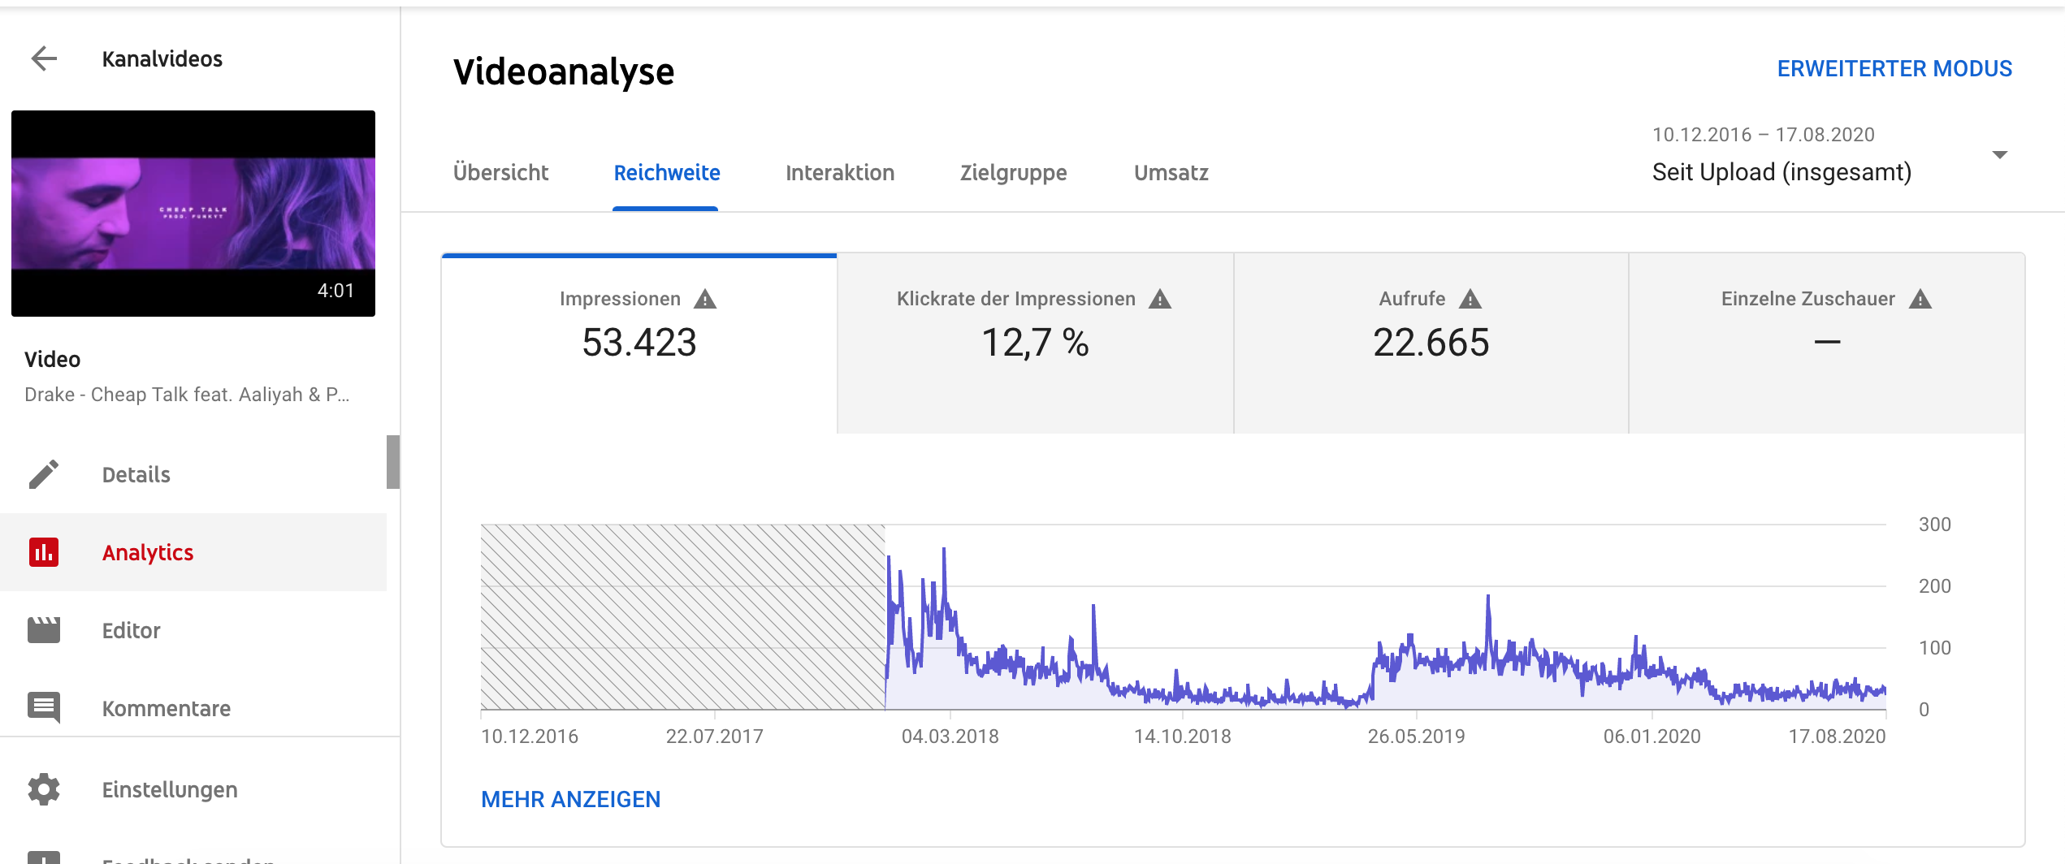Click the ERWEITERTER MODUS link
The image size is (2065, 864).
point(1894,68)
